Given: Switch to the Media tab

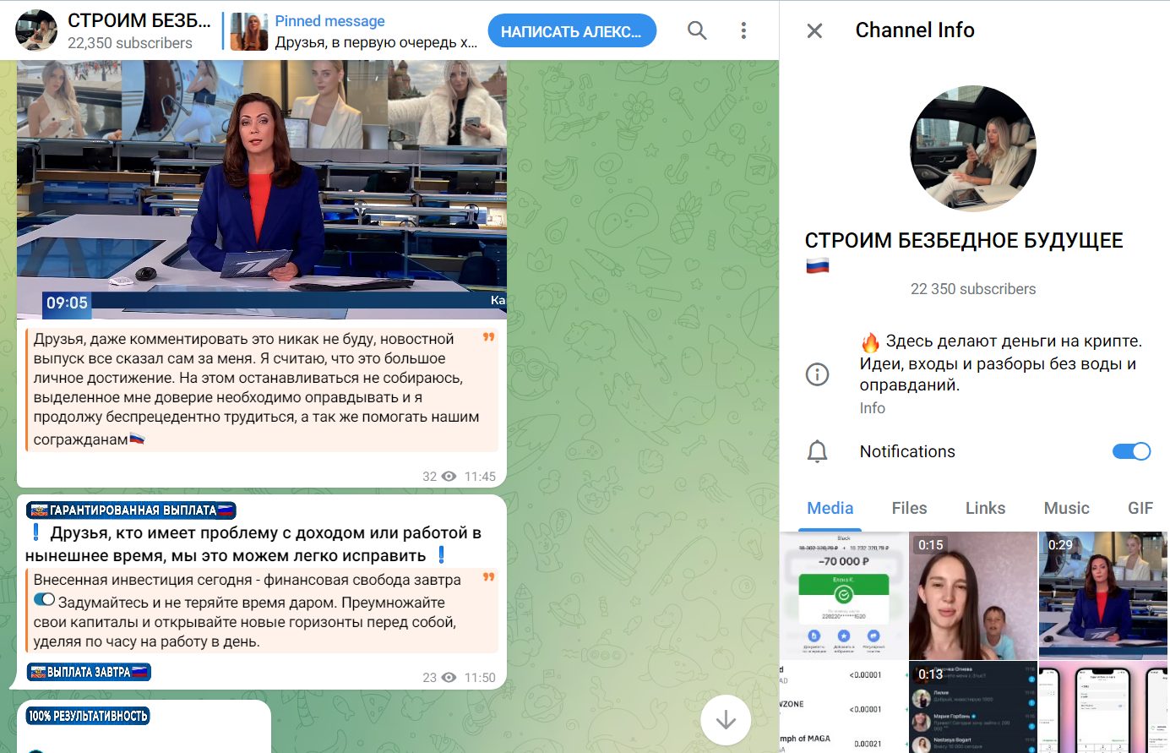Looking at the screenshot, I should coord(830,508).
